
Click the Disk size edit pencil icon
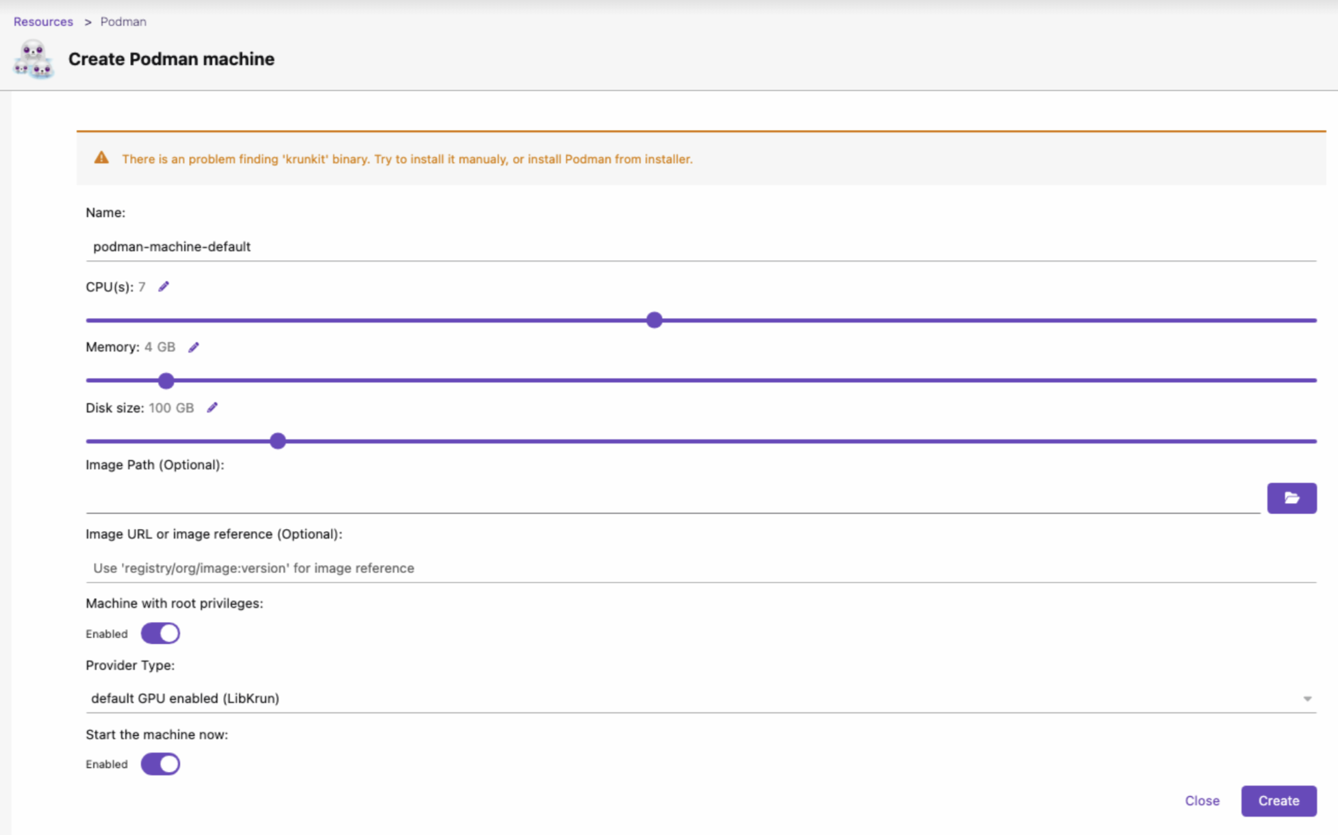[212, 408]
